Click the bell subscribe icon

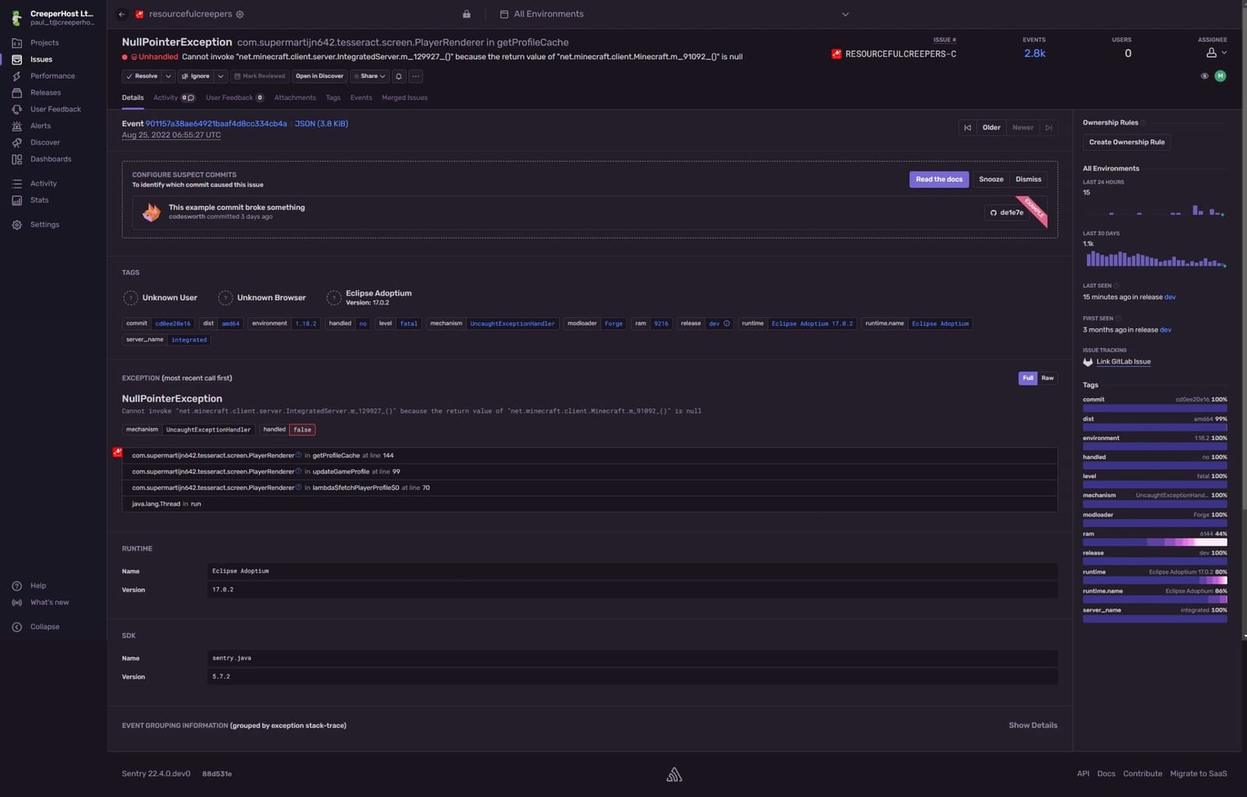pyautogui.click(x=399, y=76)
